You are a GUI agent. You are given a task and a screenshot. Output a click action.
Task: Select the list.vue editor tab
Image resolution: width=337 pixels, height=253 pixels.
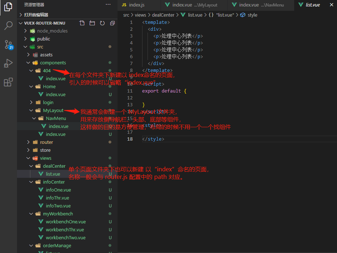click(313, 5)
